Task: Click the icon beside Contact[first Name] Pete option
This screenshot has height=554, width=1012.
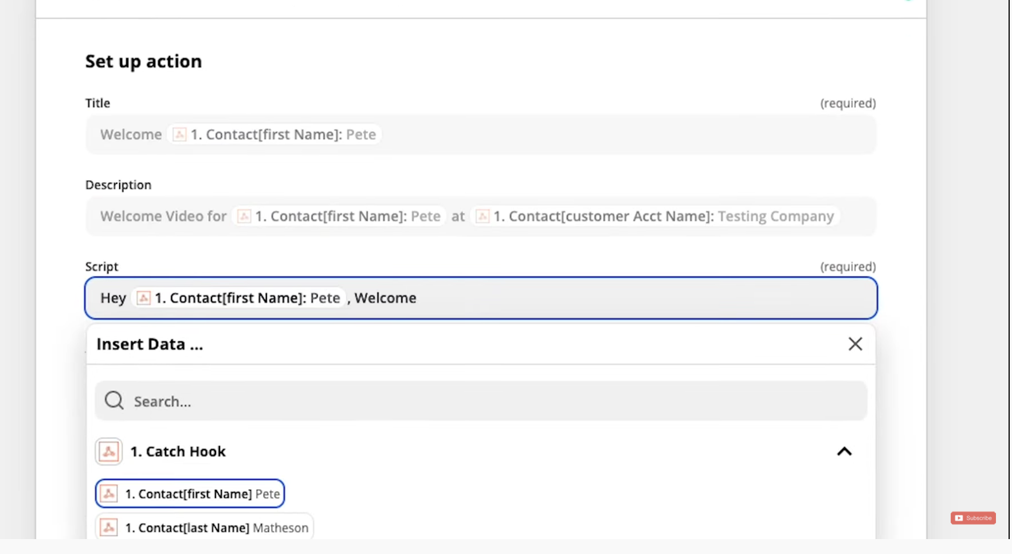Action: pos(109,494)
